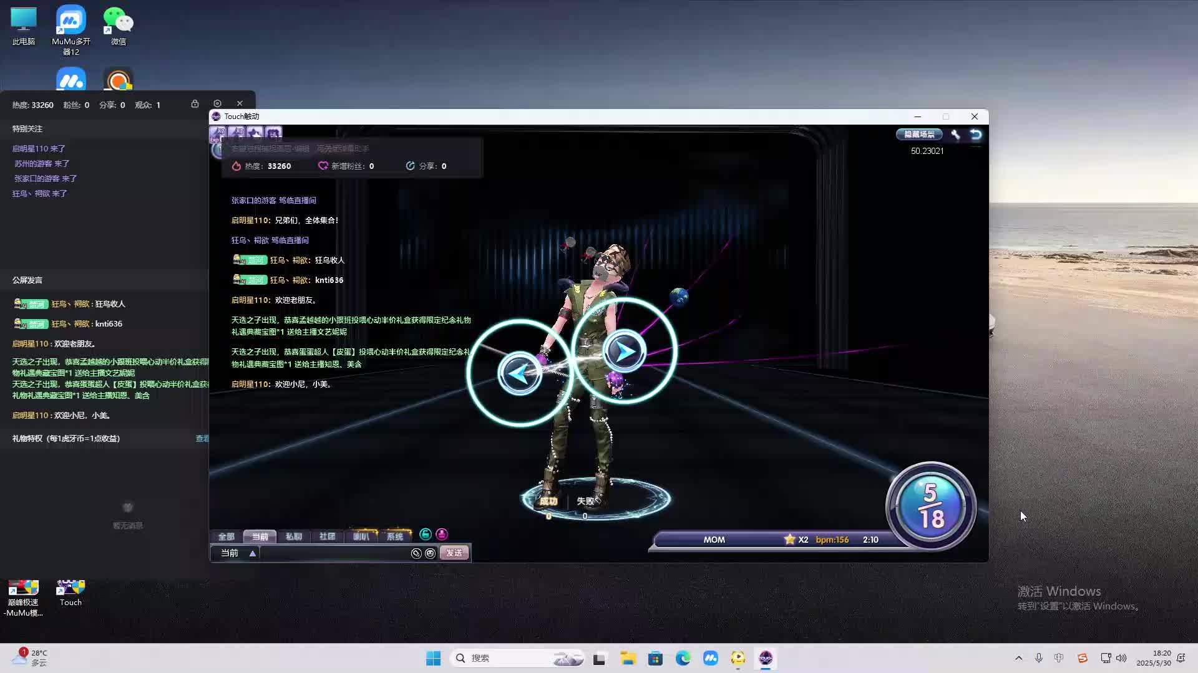Click the star buff icon in top bar

point(255,133)
